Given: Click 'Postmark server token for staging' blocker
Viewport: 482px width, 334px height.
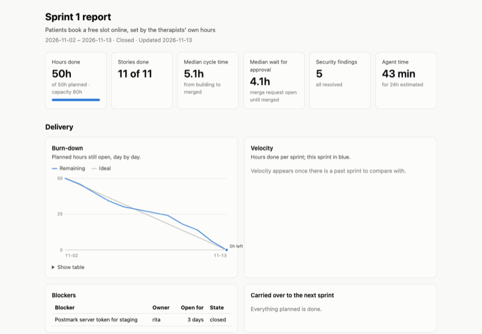Looking at the screenshot, I should (96, 319).
